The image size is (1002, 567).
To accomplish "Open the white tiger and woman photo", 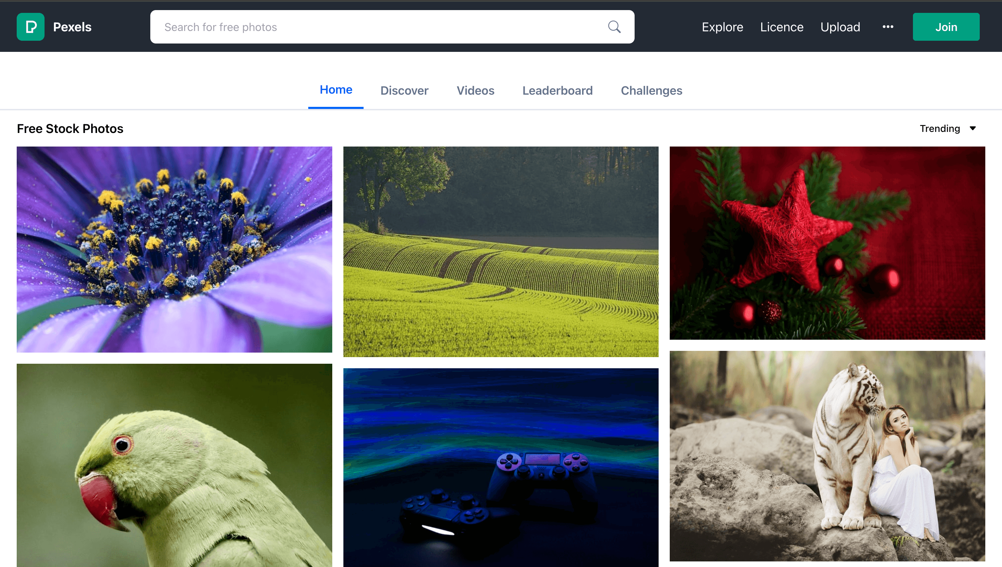I will (827, 456).
